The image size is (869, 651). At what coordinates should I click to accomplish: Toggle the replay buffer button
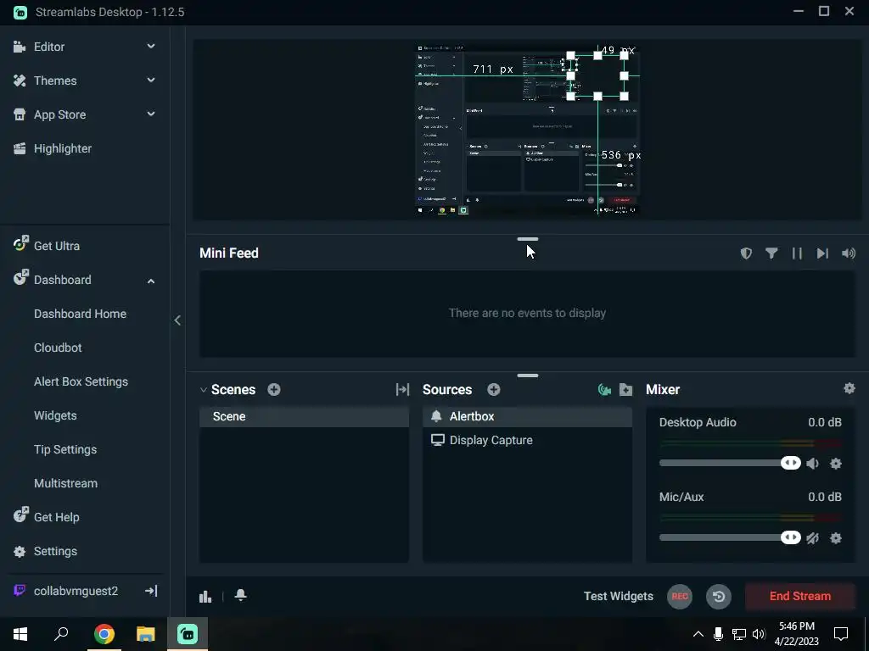(719, 596)
